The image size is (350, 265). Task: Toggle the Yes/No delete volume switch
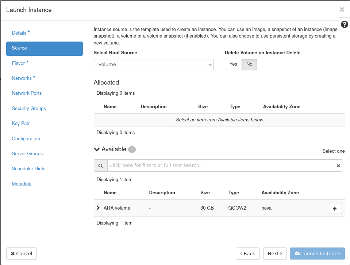click(241, 64)
